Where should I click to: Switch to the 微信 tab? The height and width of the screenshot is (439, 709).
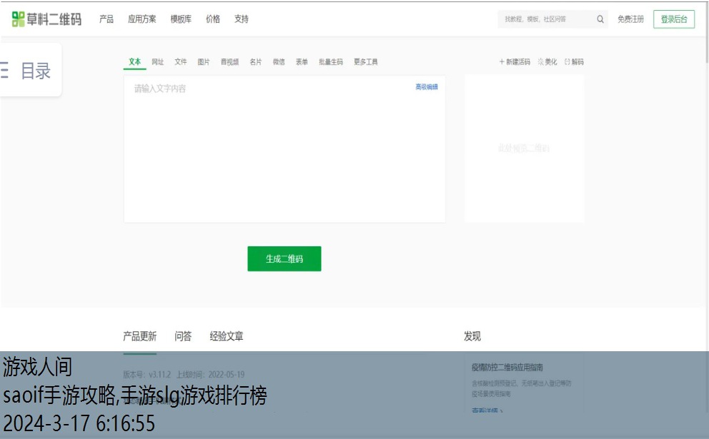click(279, 62)
